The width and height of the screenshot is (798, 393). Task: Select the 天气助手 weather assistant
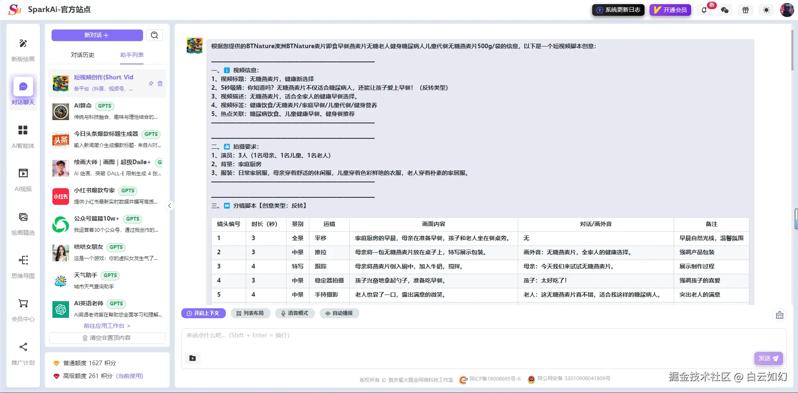[x=107, y=281]
